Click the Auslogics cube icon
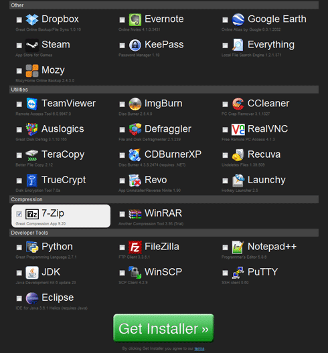This screenshot has height=353, width=328. tap(31, 130)
